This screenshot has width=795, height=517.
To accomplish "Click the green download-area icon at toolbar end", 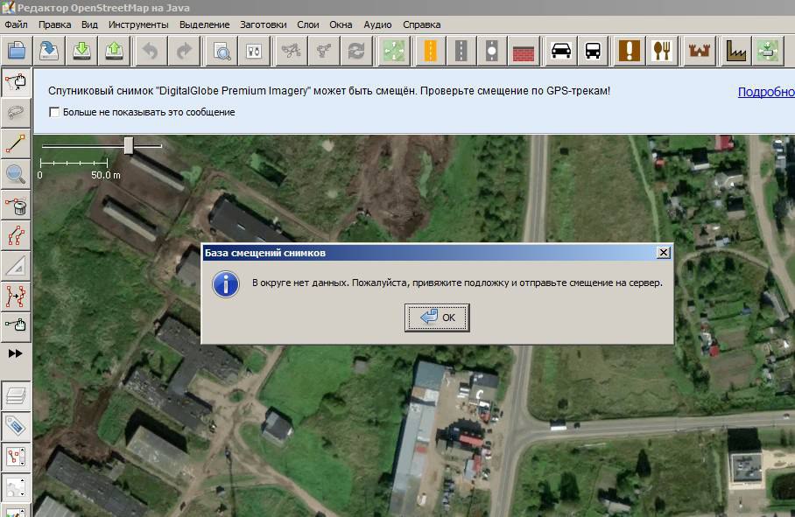I will [x=768, y=51].
